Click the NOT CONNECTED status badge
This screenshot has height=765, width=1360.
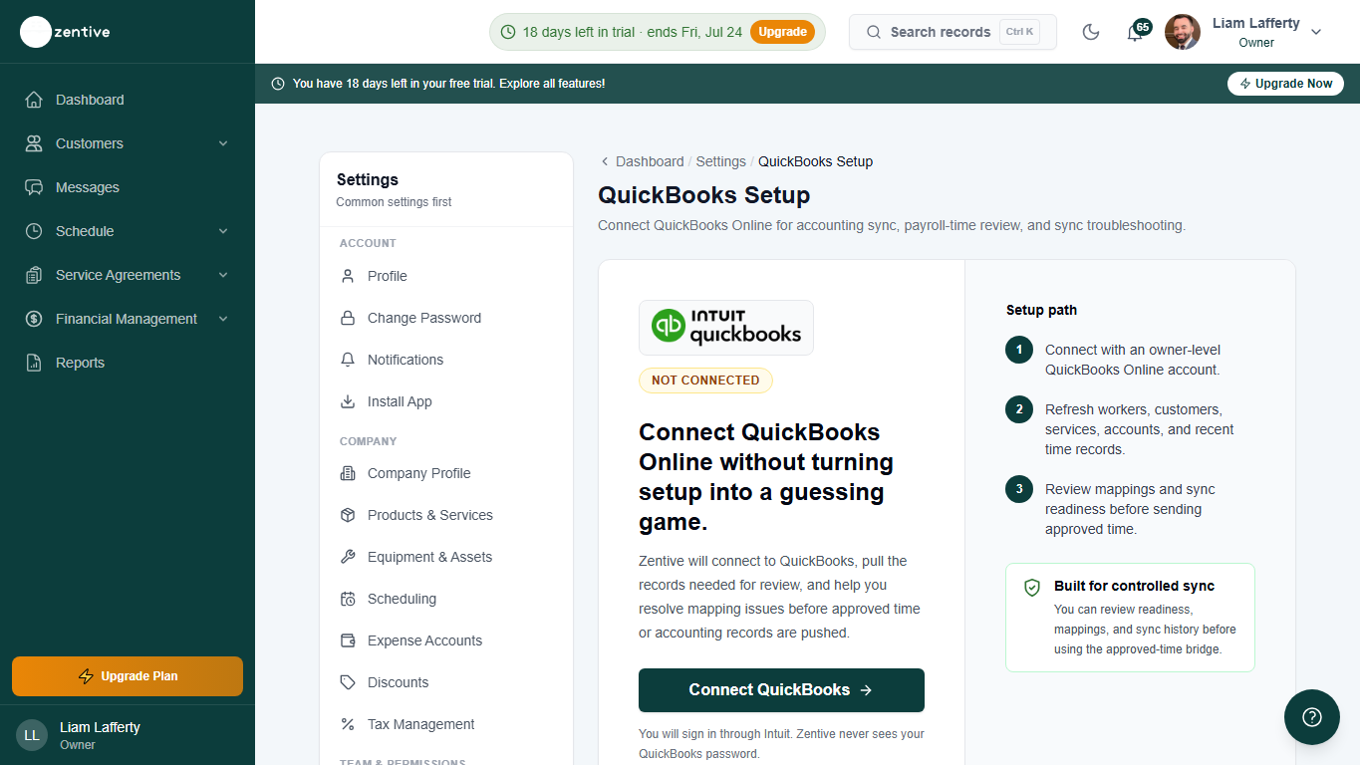click(705, 381)
